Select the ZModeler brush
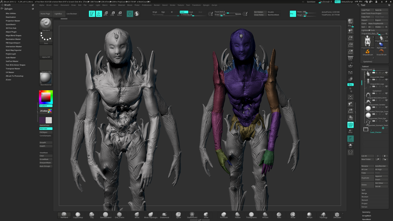 coord(337,215)
